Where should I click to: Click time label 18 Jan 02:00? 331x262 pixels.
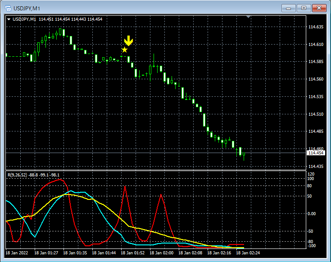(162, 253)
